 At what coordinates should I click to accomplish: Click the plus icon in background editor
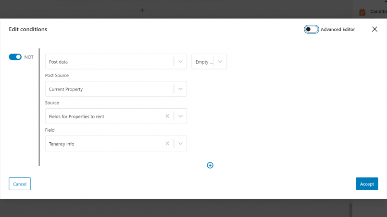pos(142,11)
